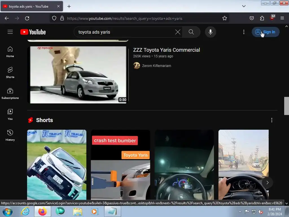Open Shorts section three-dot menu

[272, 120]
